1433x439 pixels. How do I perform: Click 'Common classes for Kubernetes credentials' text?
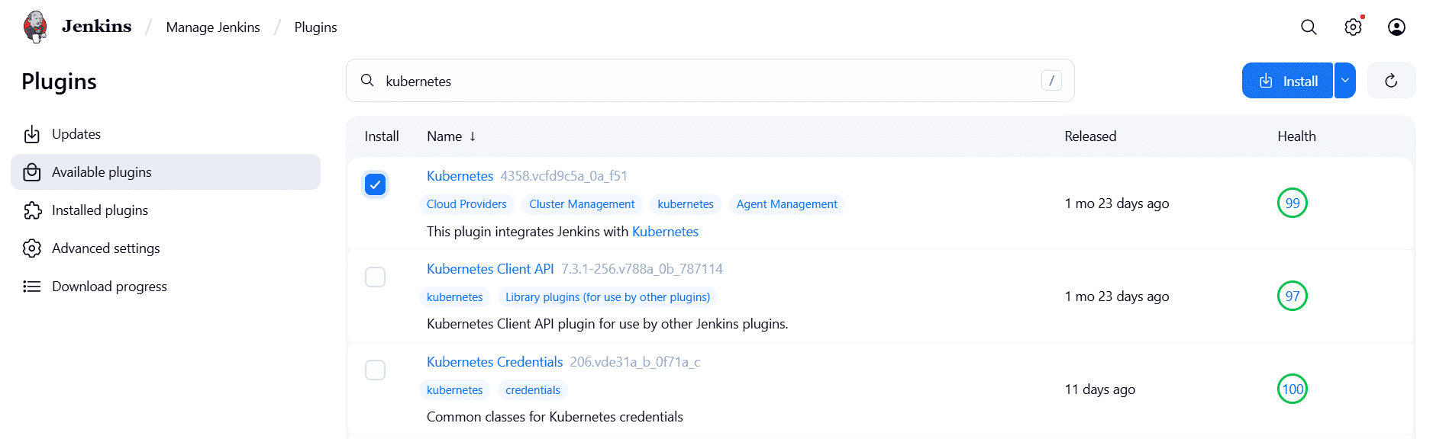point(555,417)
